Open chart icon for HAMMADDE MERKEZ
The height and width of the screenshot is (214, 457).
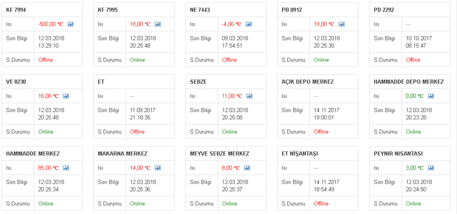click(x=66, y=168)
